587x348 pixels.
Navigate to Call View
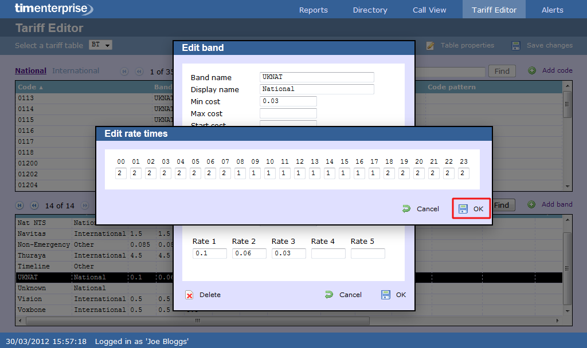[429, 10]
